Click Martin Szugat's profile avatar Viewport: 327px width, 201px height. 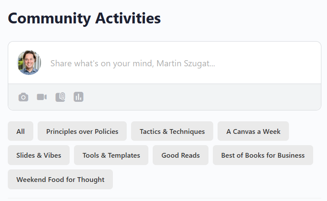coord(29,63)
